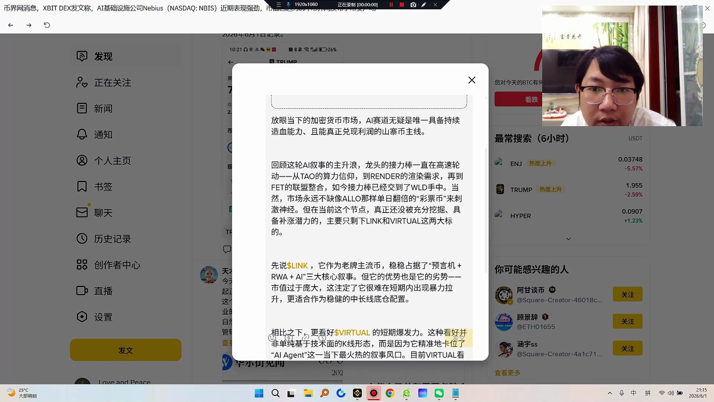The image size is (714, 402).
Task: Close the article popup with the X
Action: tap(472, 80)
